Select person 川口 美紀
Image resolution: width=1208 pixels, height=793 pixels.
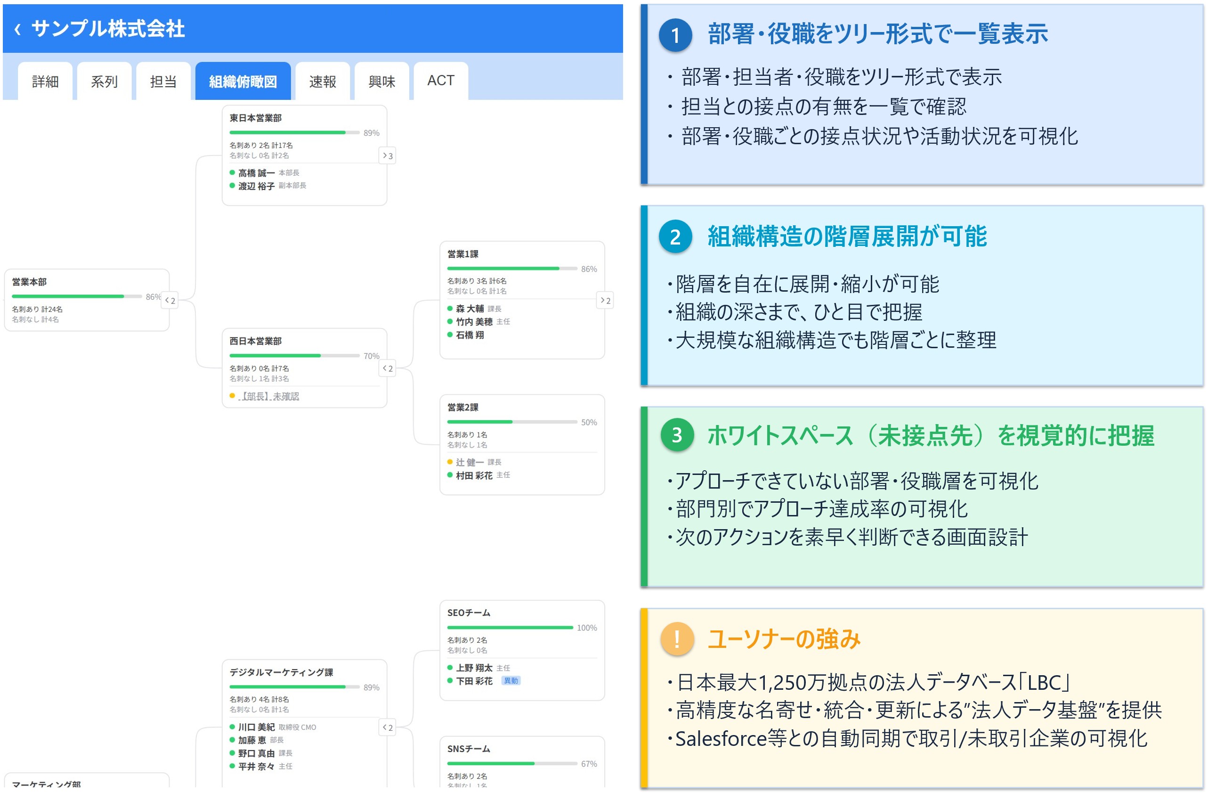point(256,728)
